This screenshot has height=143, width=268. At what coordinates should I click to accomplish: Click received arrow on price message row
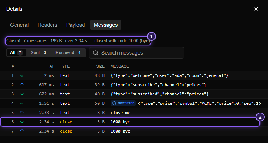coord(22,103)
